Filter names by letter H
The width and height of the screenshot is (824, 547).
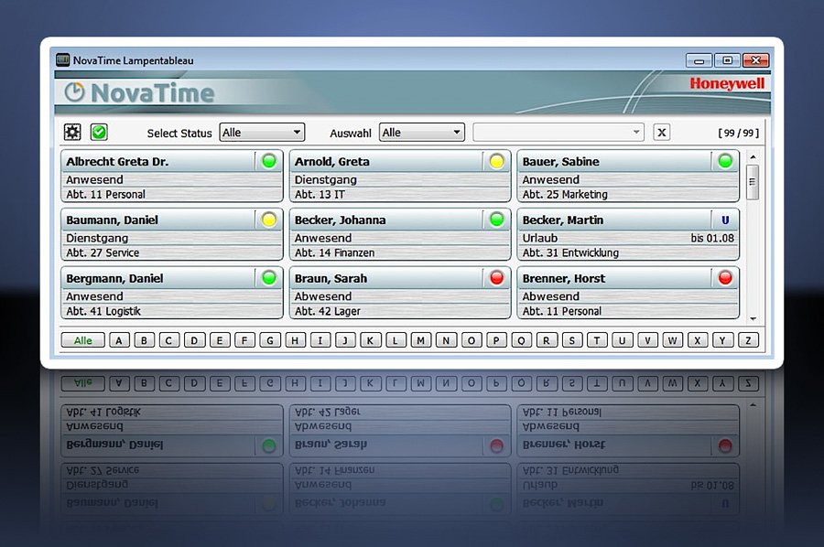[x=296, y=340]
